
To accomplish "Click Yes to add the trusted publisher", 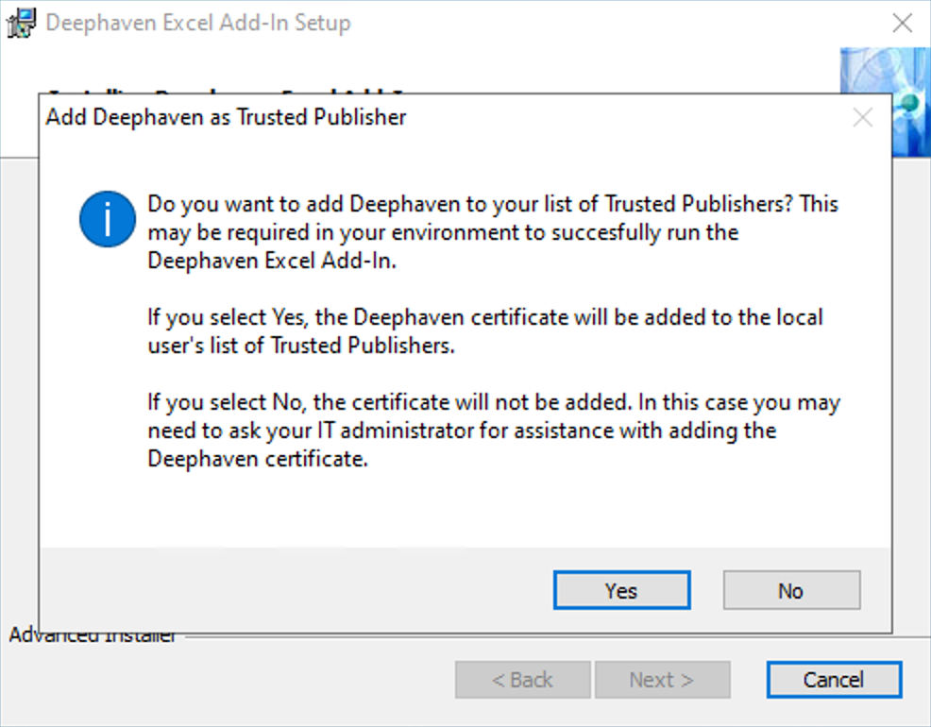I will [x=620, y=590].
